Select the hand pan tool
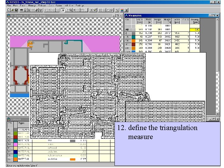 point(67,10)
